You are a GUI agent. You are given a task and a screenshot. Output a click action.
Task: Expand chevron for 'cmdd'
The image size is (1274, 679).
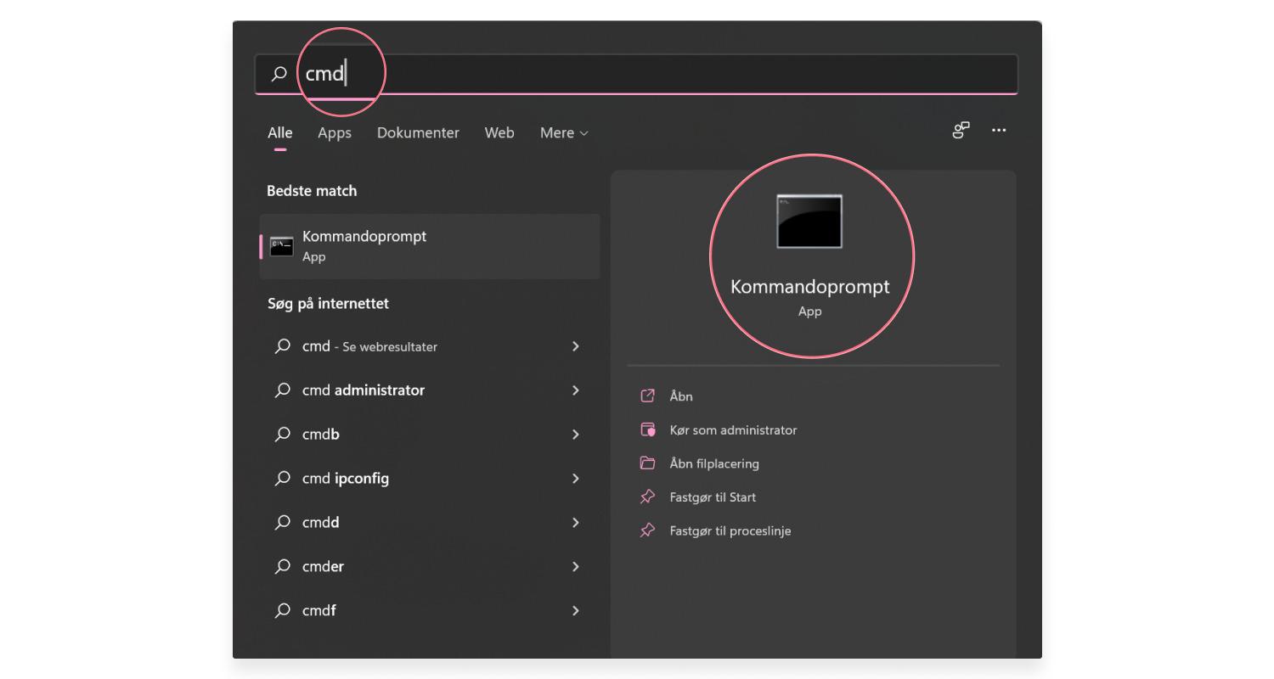point(576,523)
